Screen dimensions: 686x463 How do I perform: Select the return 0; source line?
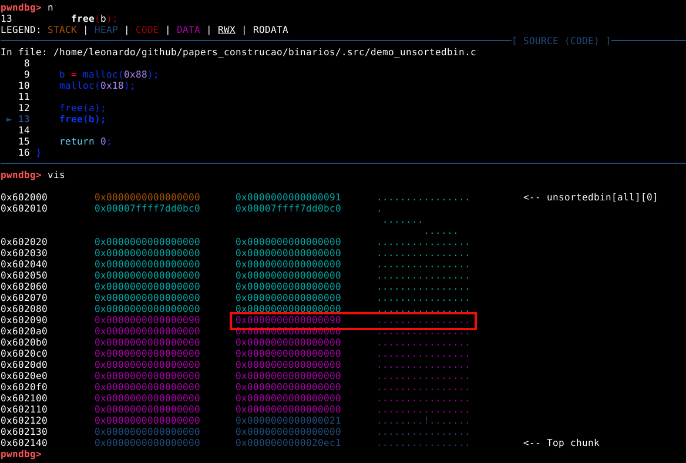85,142
